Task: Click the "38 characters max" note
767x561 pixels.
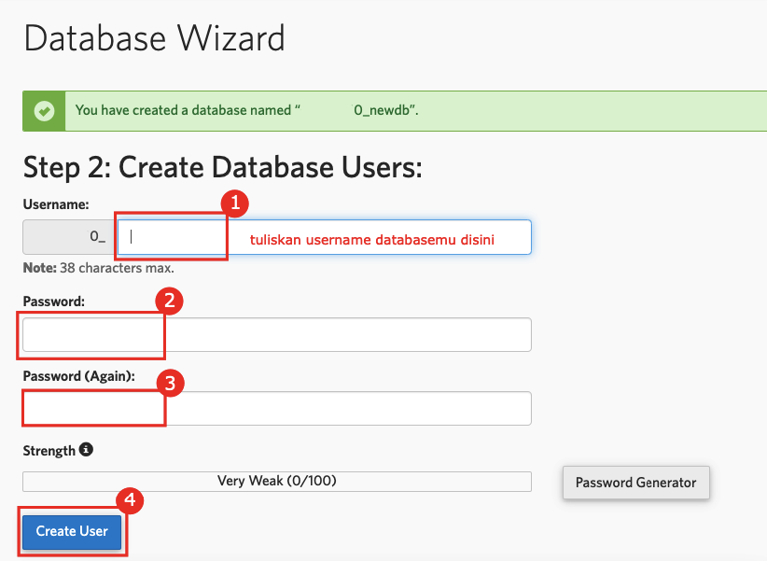Action: point(98,268)
